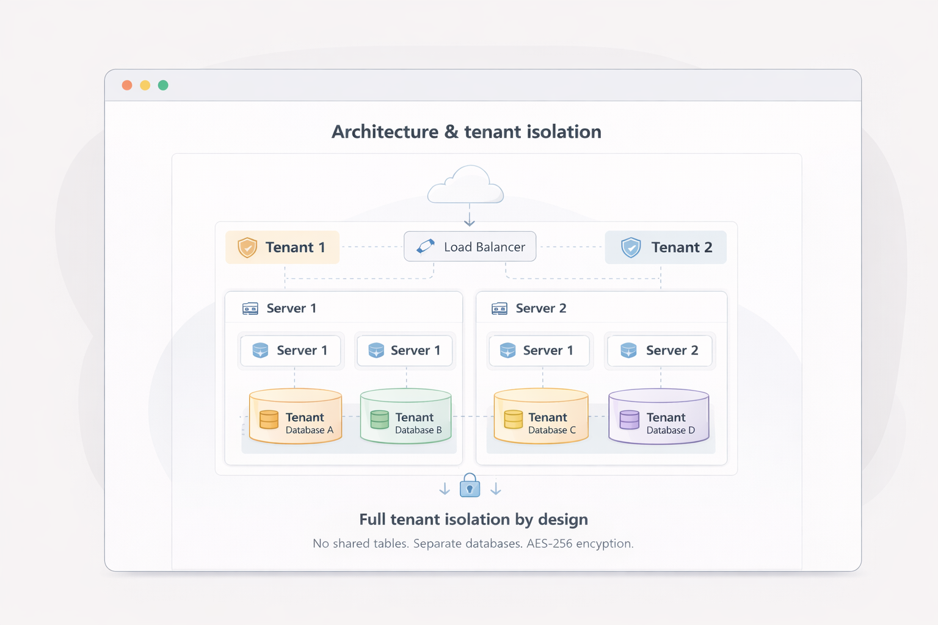Click the rack icon beside Server 1 header

point(250,308)
